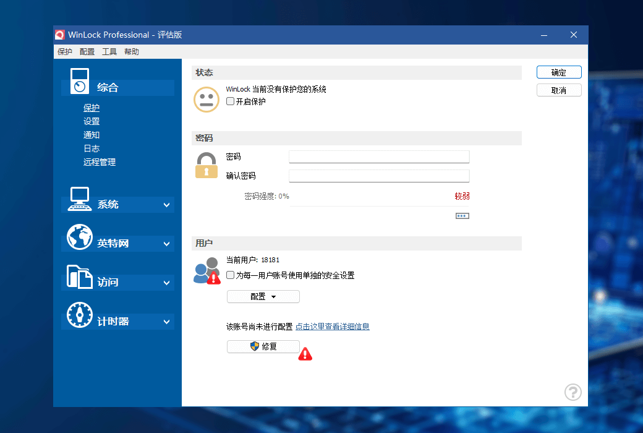Image resolution: width=643 pixels, height=433 pixels.
Task: Select 保护 in the sidebar list
Action: 92,108
